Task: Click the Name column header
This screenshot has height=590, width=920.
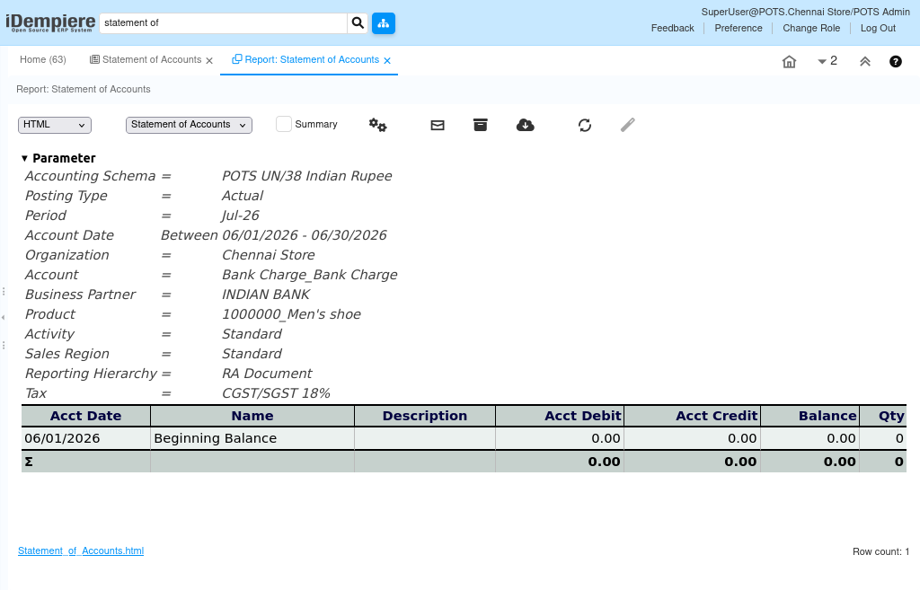Action: pyautogui.click(x=252, y=416)
